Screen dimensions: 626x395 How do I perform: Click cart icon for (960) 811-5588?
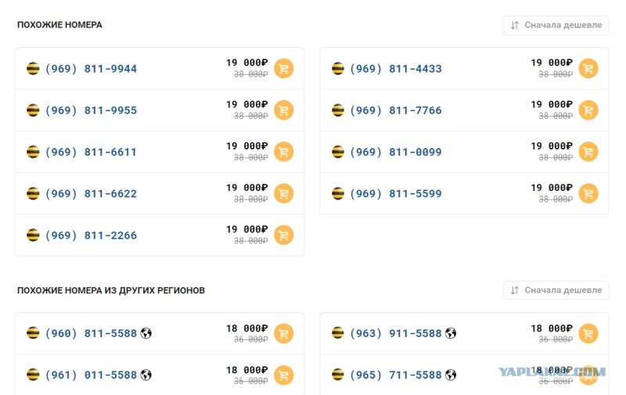[283, 333]
